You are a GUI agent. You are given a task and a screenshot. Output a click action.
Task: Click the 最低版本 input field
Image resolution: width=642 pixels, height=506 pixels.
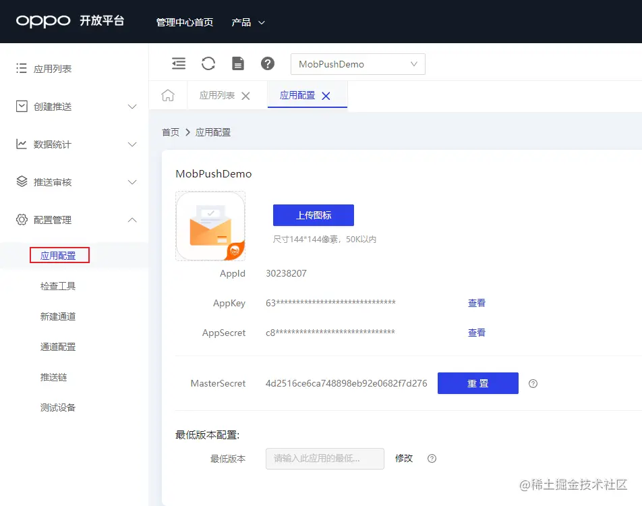[324, 458]
